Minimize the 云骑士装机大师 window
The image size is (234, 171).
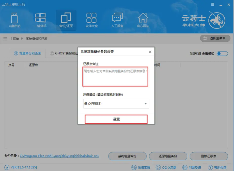point(221,5)
